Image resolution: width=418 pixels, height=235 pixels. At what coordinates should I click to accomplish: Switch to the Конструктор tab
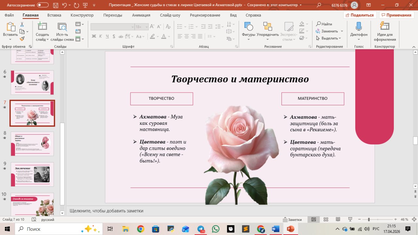82,15
